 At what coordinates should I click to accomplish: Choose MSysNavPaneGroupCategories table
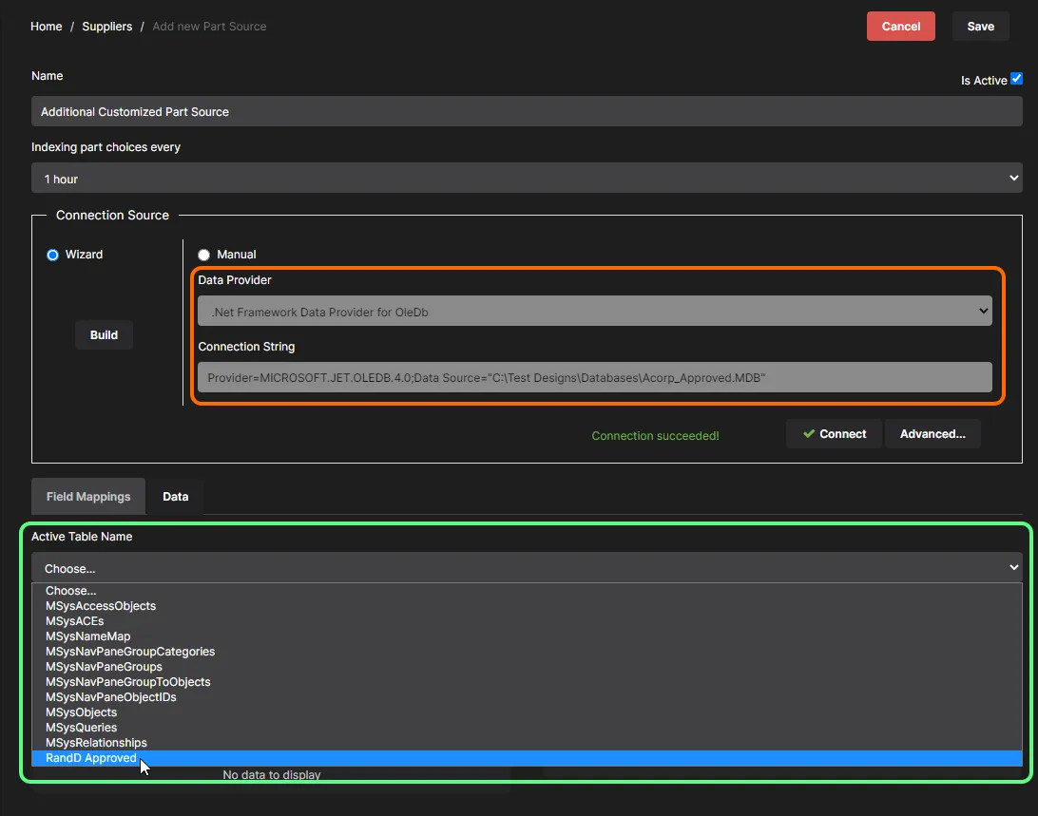click(x=527, y=652)
